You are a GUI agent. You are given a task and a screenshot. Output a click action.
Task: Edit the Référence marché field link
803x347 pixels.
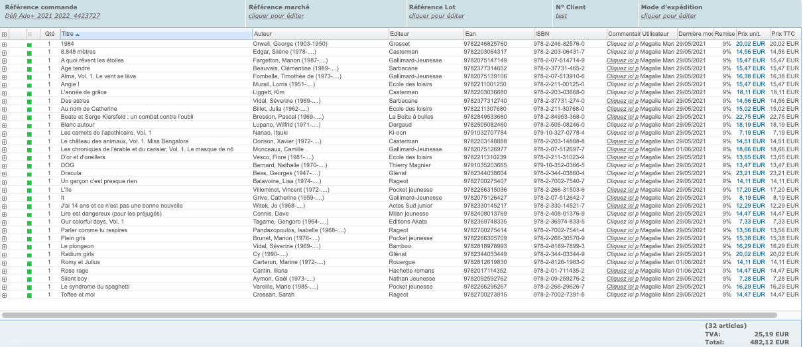[277, 16]
